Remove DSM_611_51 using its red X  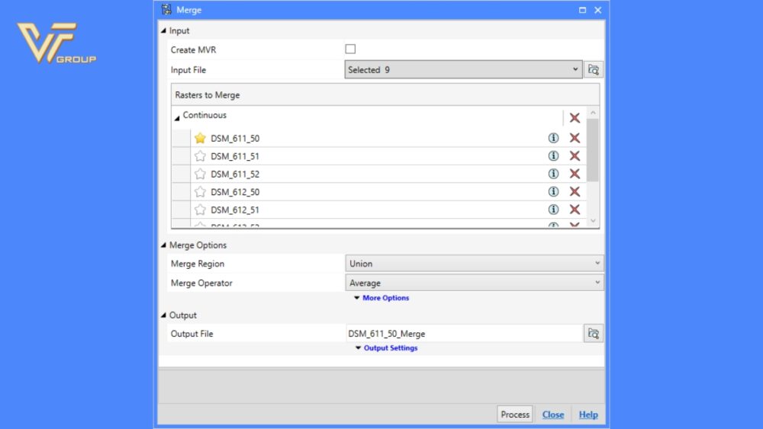click(x=575, y=156)
